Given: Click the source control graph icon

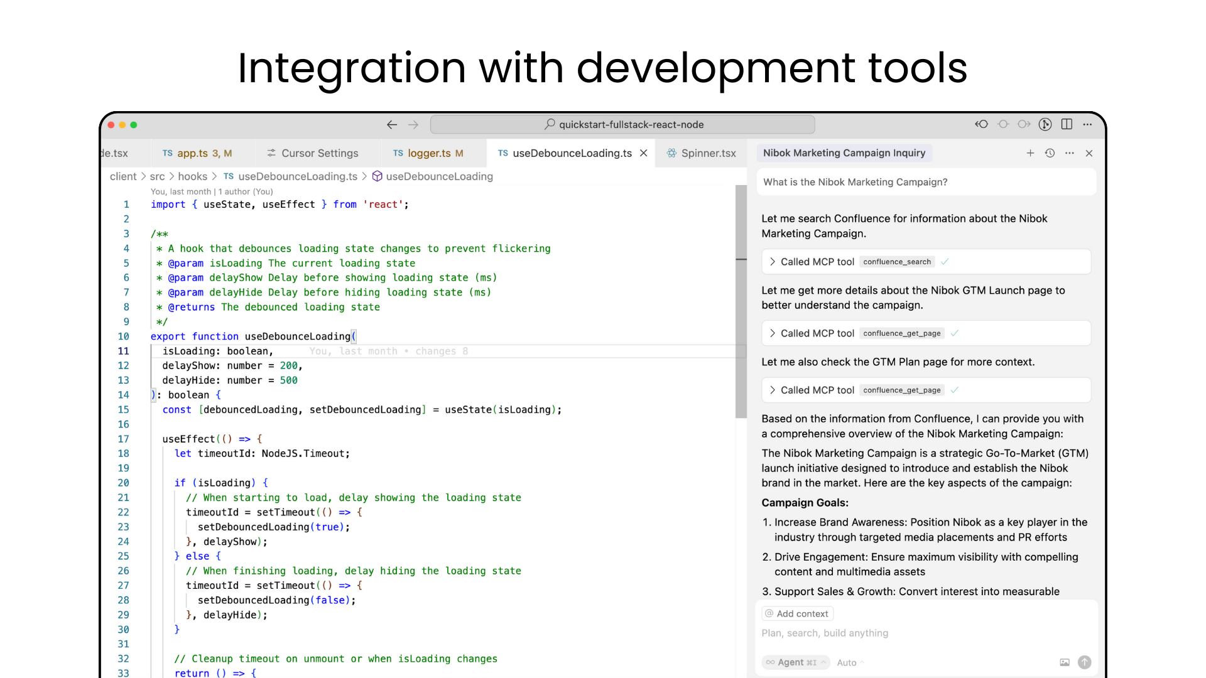Looking at the screenshot, I should (1045, 124).
